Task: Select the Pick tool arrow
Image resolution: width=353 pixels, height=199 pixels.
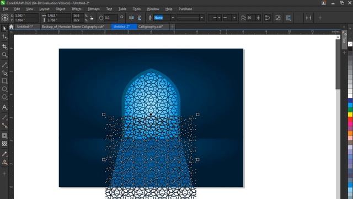Action: tap(4, 28)
